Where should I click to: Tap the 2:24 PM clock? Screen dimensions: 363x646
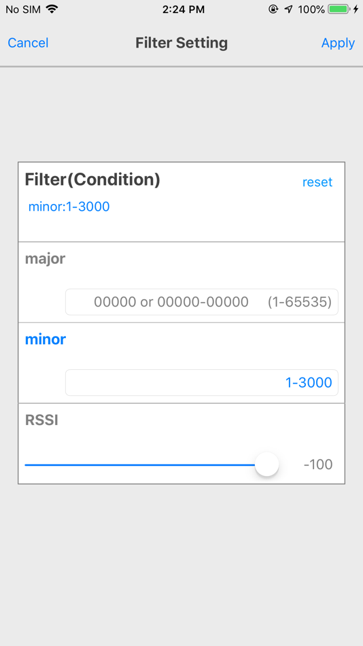(x=184, y=9)
